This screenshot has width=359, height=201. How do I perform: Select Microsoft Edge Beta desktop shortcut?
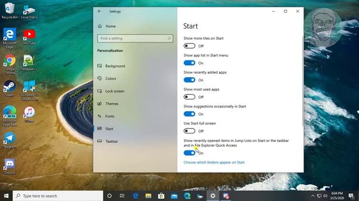[10, 116]
